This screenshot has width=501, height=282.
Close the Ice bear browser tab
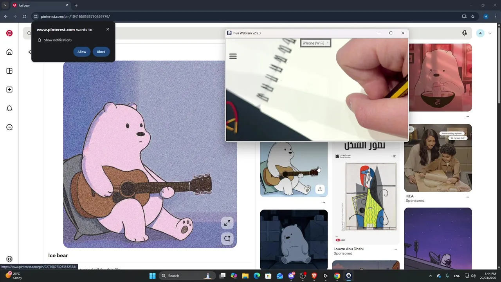coord(67,5)
